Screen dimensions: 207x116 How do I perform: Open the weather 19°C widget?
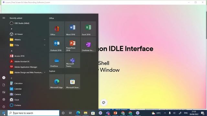(x=156, y=113)
